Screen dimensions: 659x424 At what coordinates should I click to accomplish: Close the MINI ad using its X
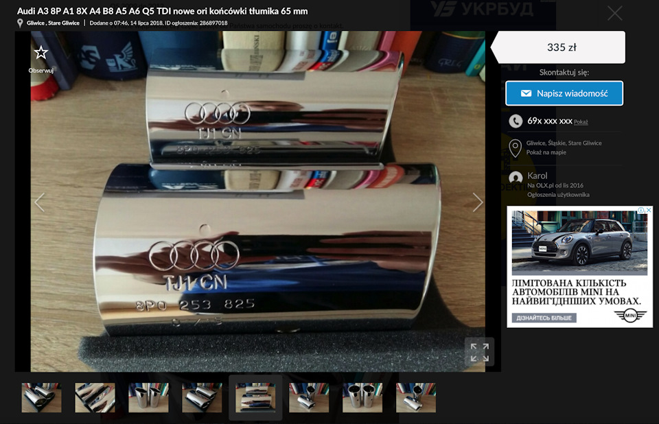tap(649, 210)
